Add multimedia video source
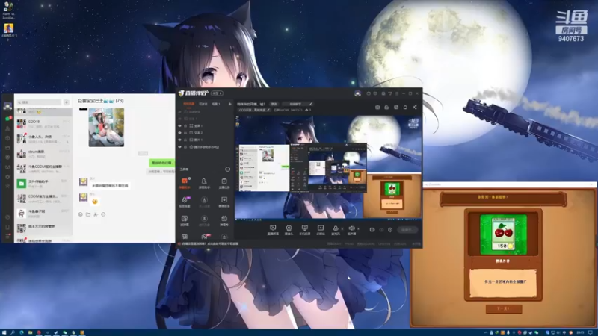This screenshot has width=598, height=336. point(321,230)
